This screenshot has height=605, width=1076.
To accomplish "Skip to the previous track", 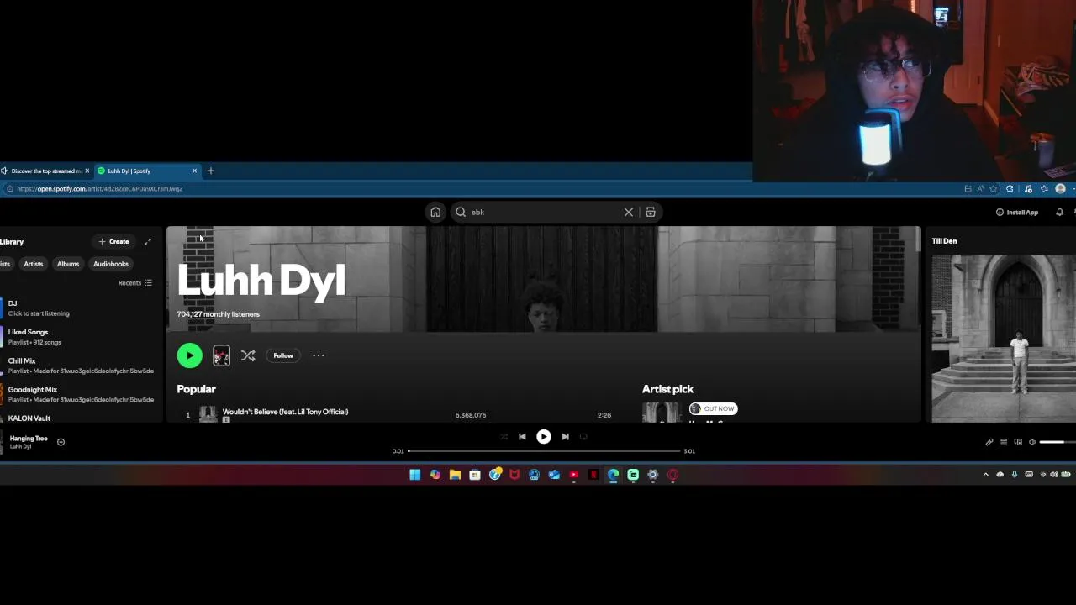I will click(522, 437).
